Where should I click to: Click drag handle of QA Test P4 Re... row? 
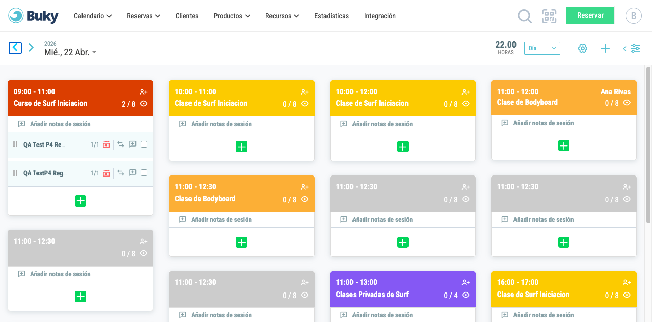click(x=15, y=144)
